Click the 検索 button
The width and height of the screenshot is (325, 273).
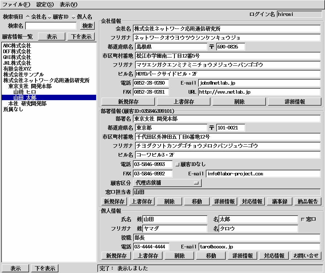(x=87, y=26)
